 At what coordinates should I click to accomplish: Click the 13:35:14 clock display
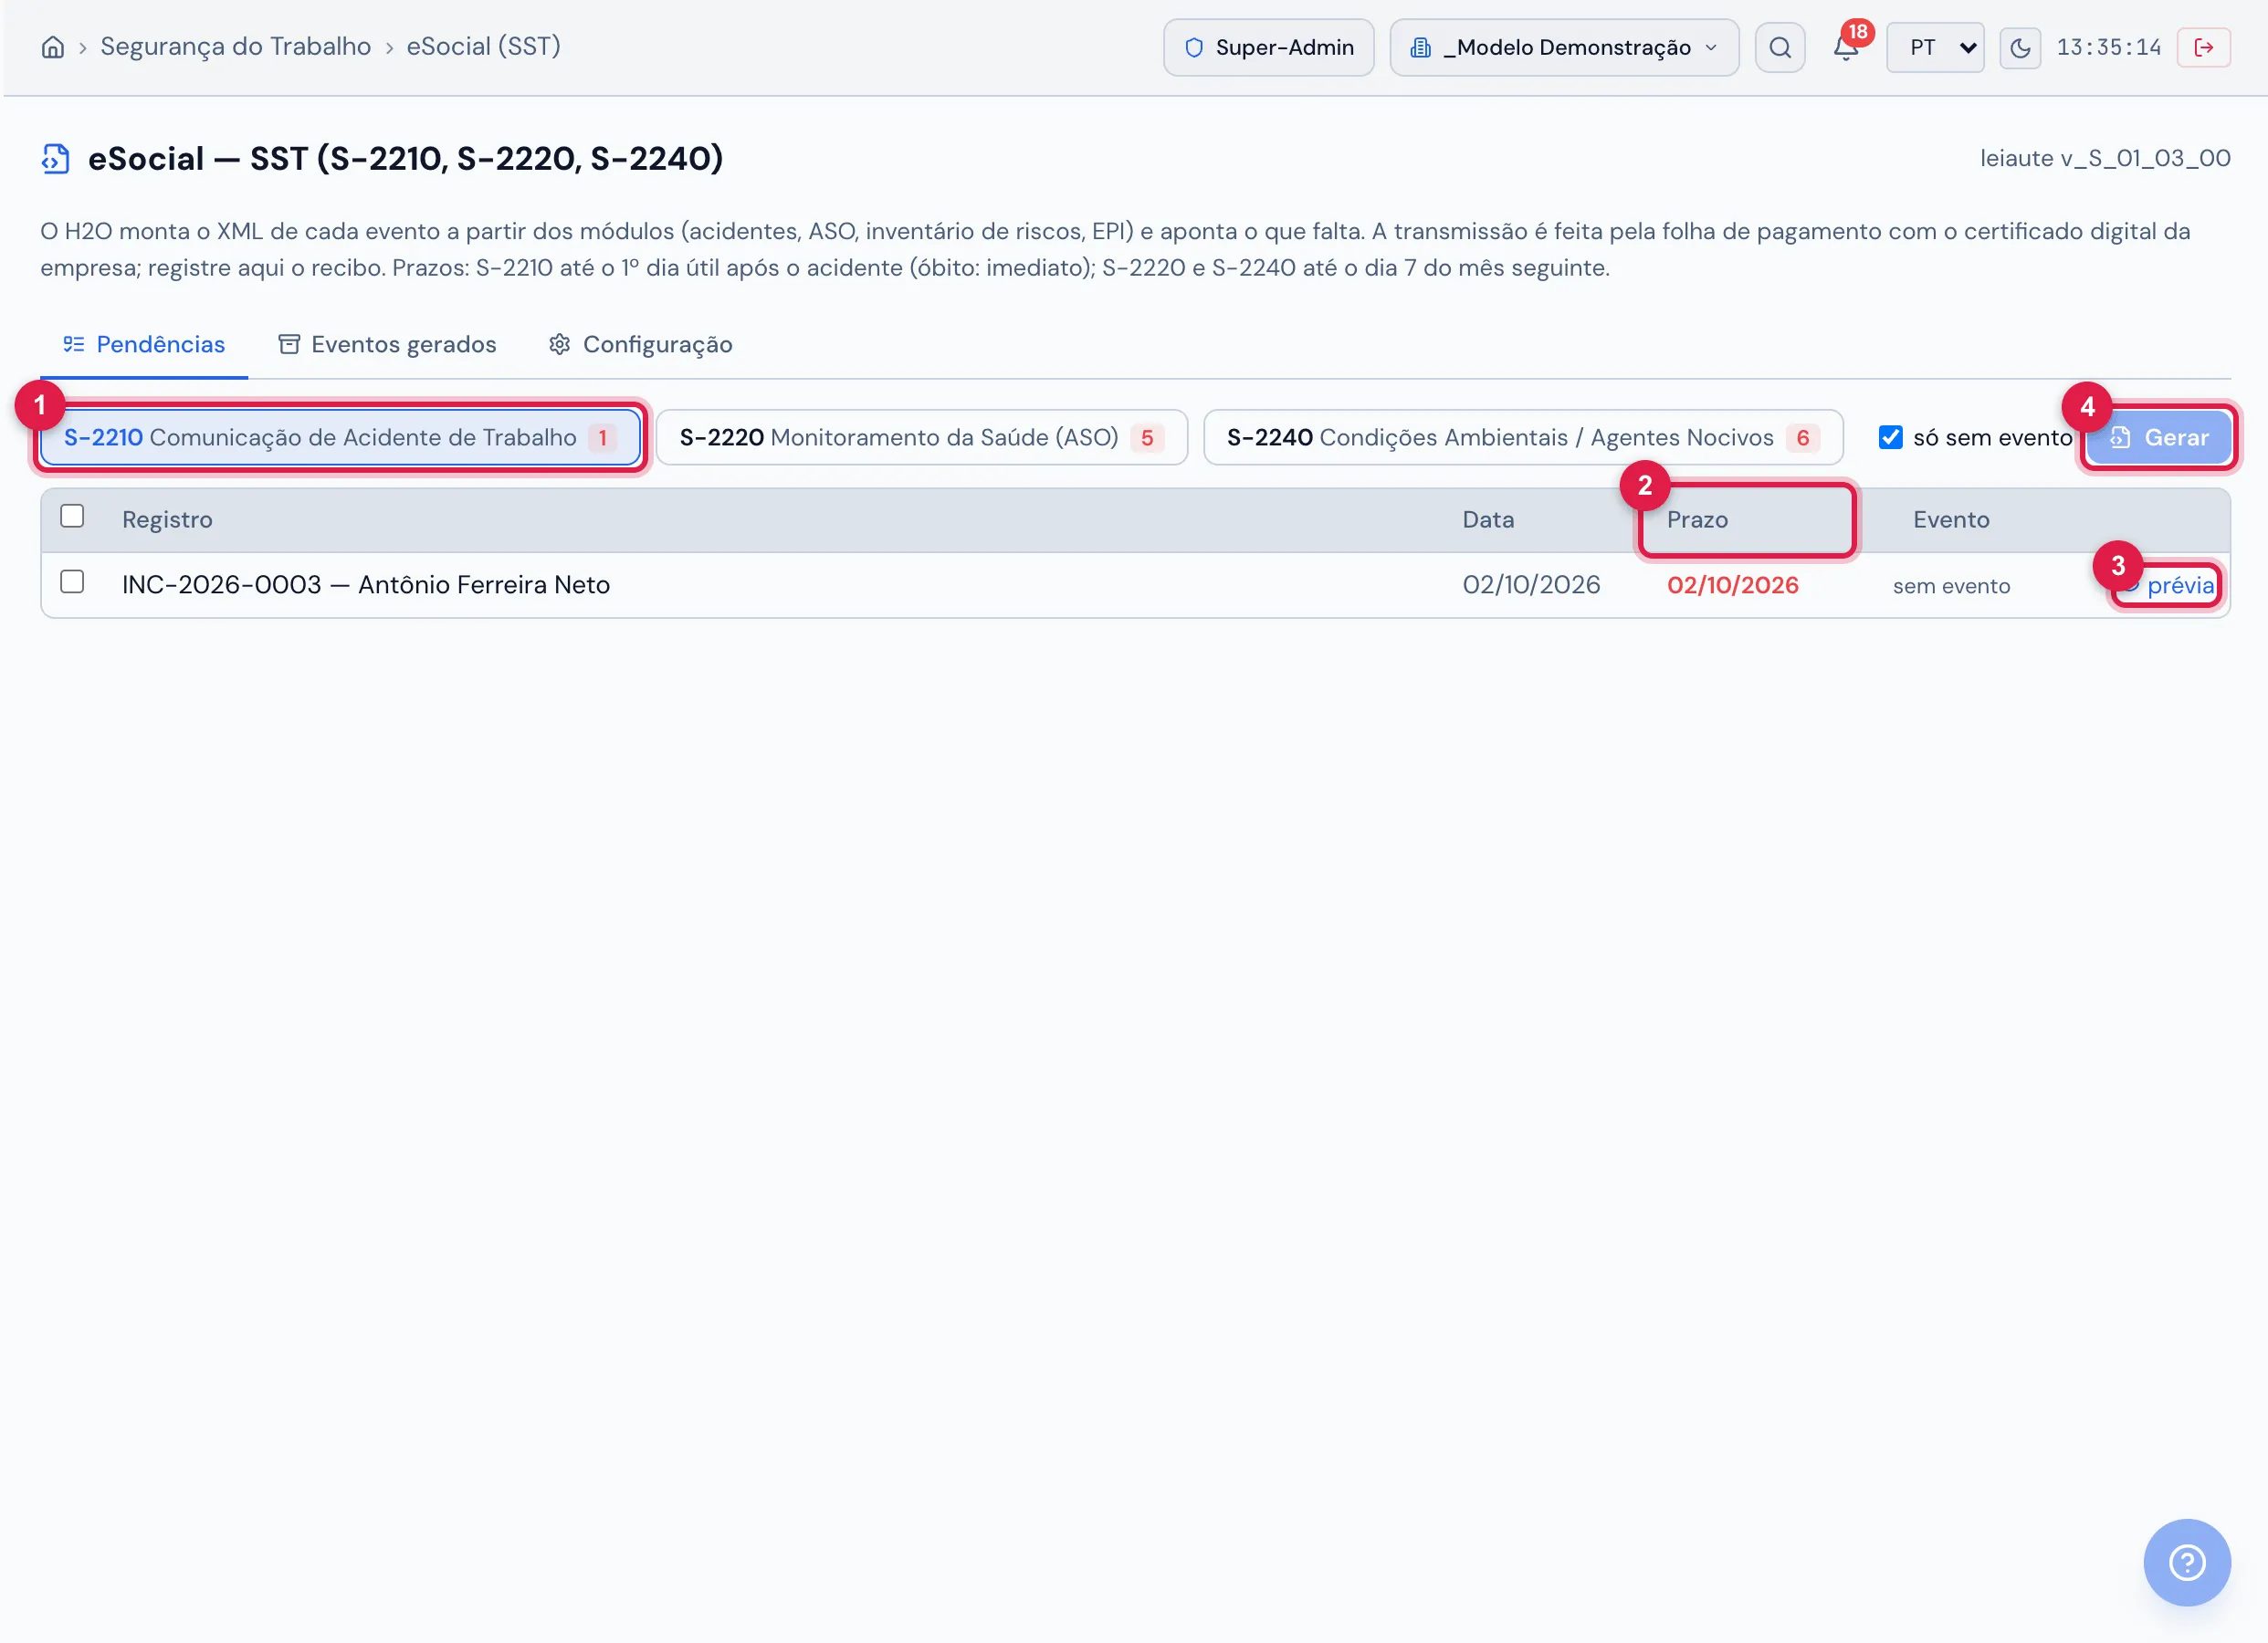pos(2108,47)
